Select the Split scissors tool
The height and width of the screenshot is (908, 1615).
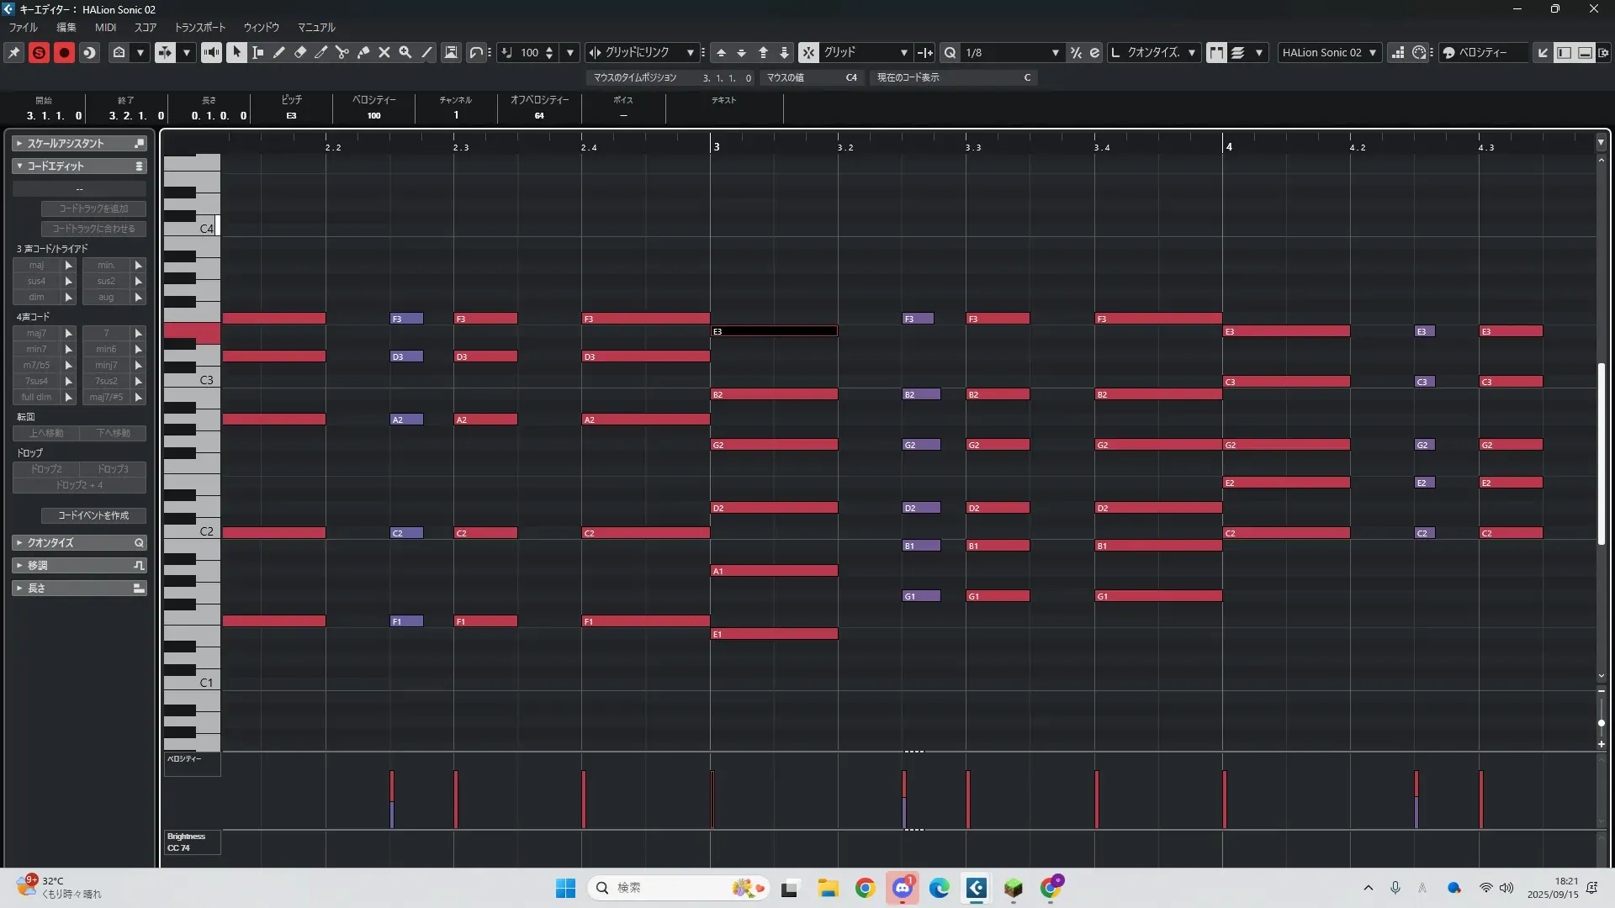[x=342, y=52]
